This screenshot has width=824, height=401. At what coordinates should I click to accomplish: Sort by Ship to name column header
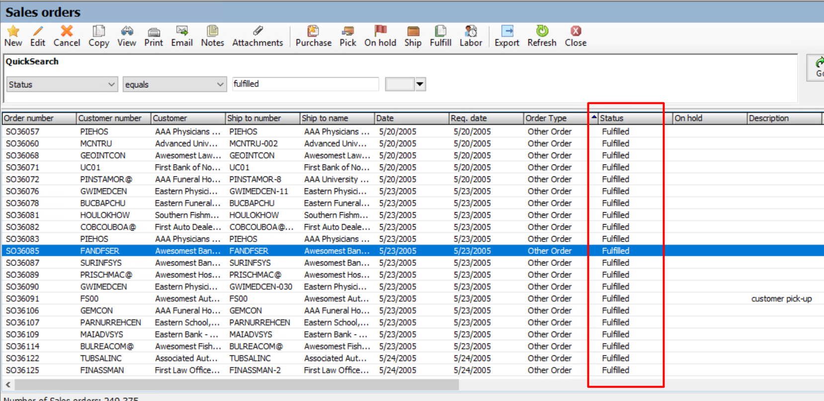pos(337,118)
